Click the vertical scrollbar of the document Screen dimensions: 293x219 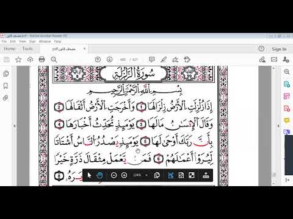(x=274, y=126)
